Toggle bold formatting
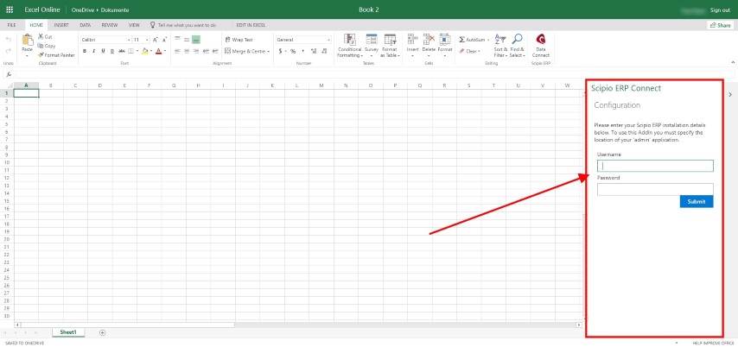The width and height of the screenshot is (738, 347). click(x=84, y=51)
